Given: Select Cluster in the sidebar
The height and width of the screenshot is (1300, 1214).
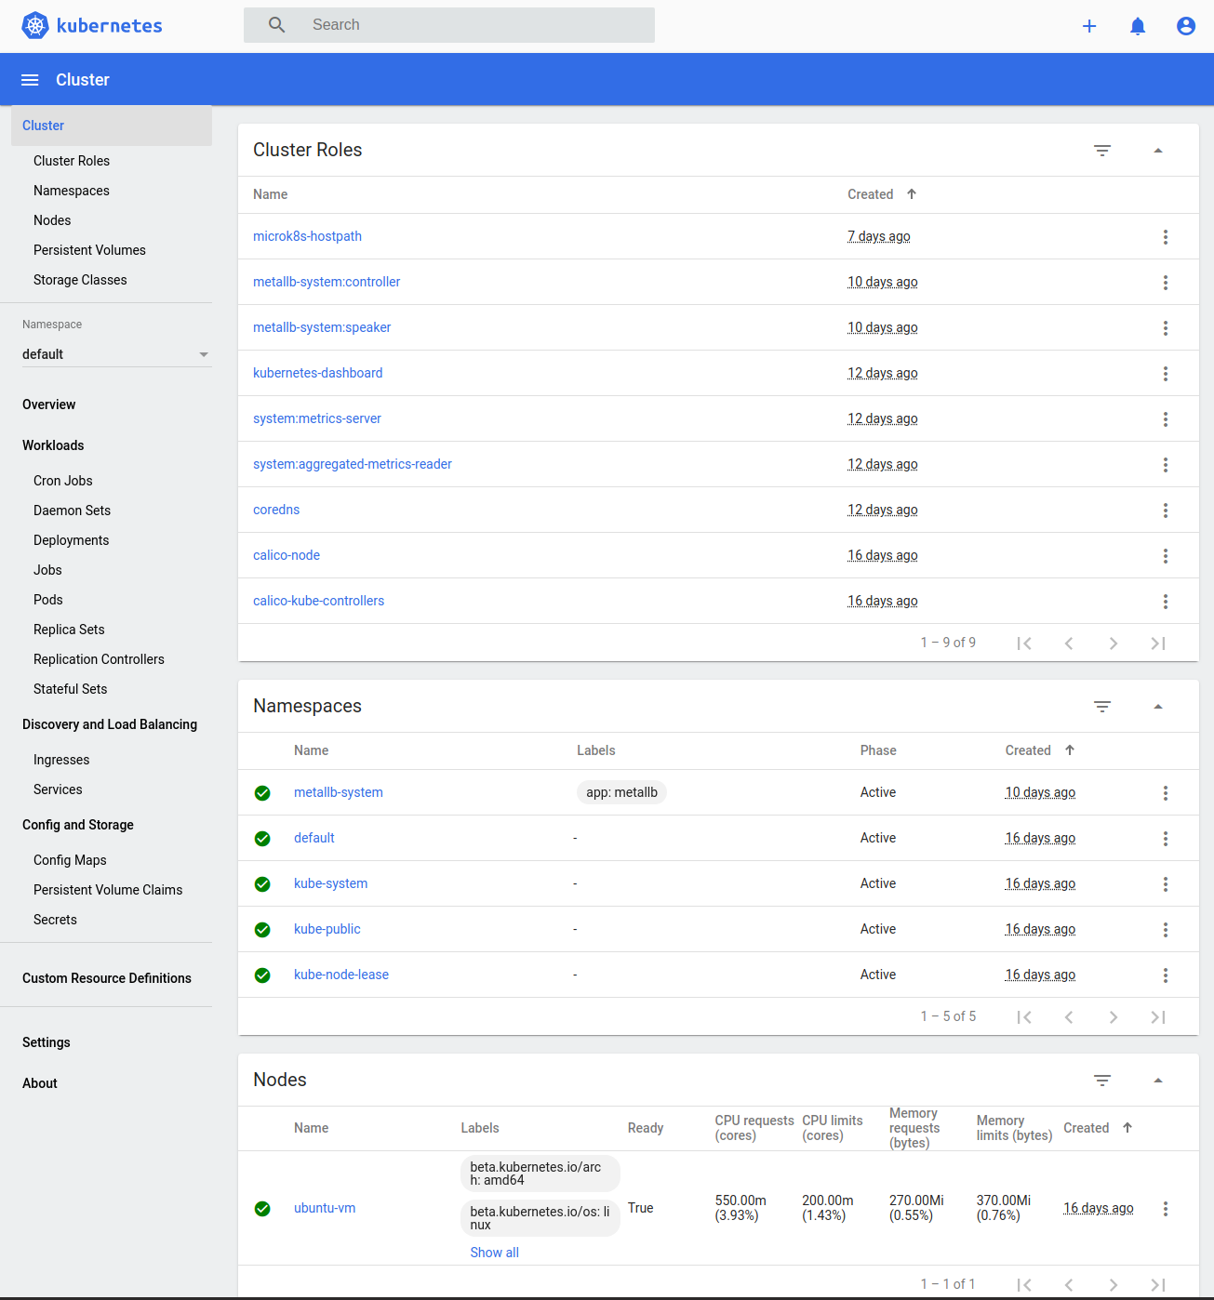Looking at the screenshot, I should click(x=112, y=126).
